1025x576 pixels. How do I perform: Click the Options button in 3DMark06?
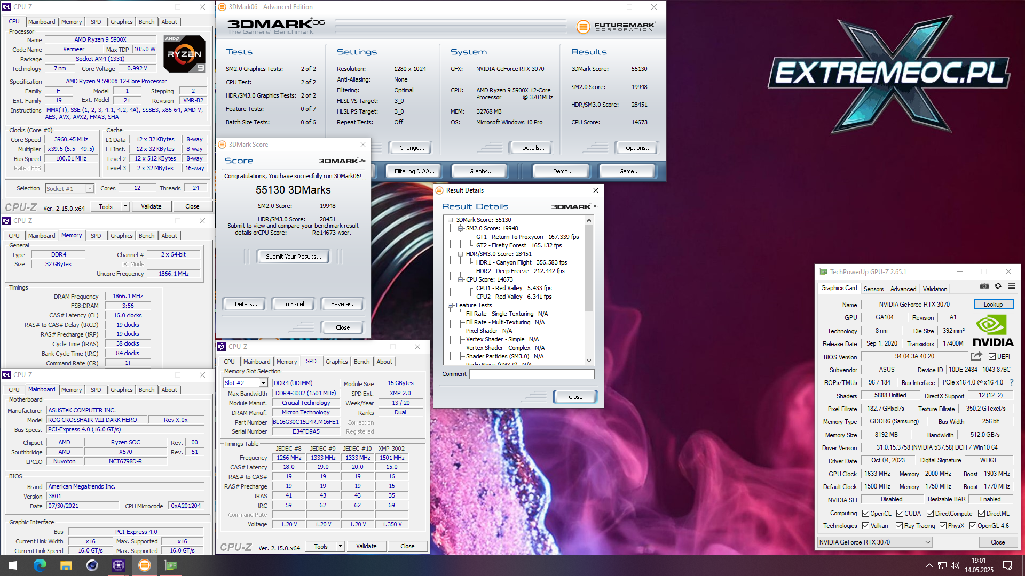click(x=638, y=148)
